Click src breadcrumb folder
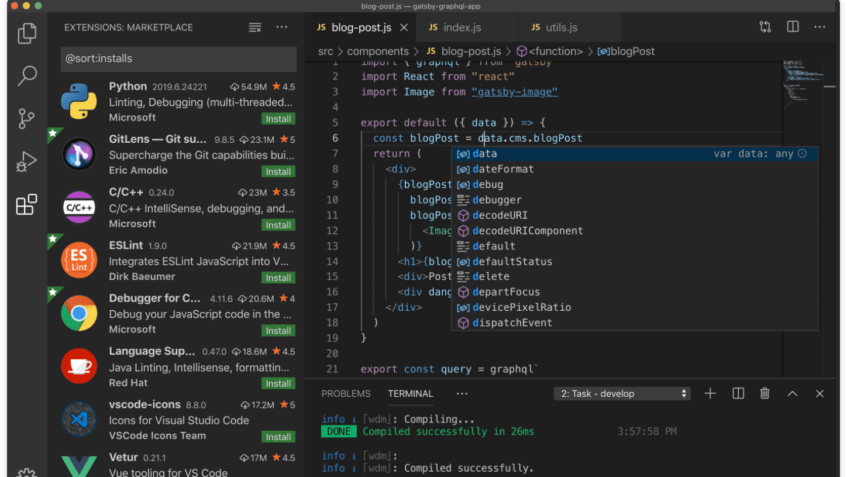The width and height of the screenshot is (847, 477). click(x=325, y=52)
